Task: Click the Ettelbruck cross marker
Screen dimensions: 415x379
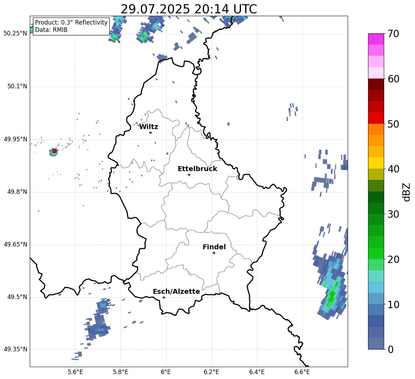Action: pyautogui.click(x=189, y=175)
